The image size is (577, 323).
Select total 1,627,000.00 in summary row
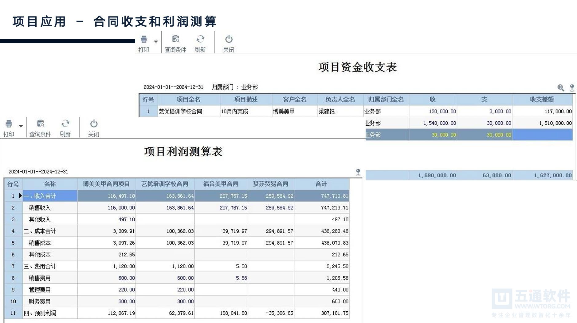(x=542, y=175)
